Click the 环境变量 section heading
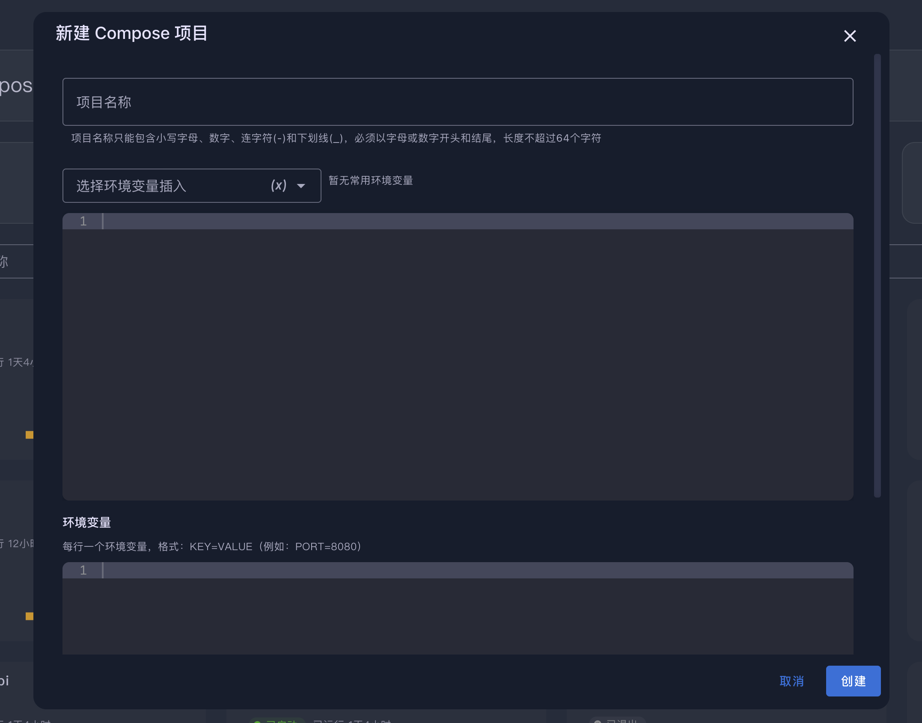This screenshot has width=922, height=723. point(87,522)
